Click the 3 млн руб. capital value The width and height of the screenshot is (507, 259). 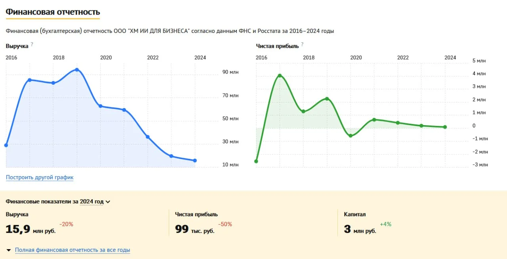(x=360, y=229)
